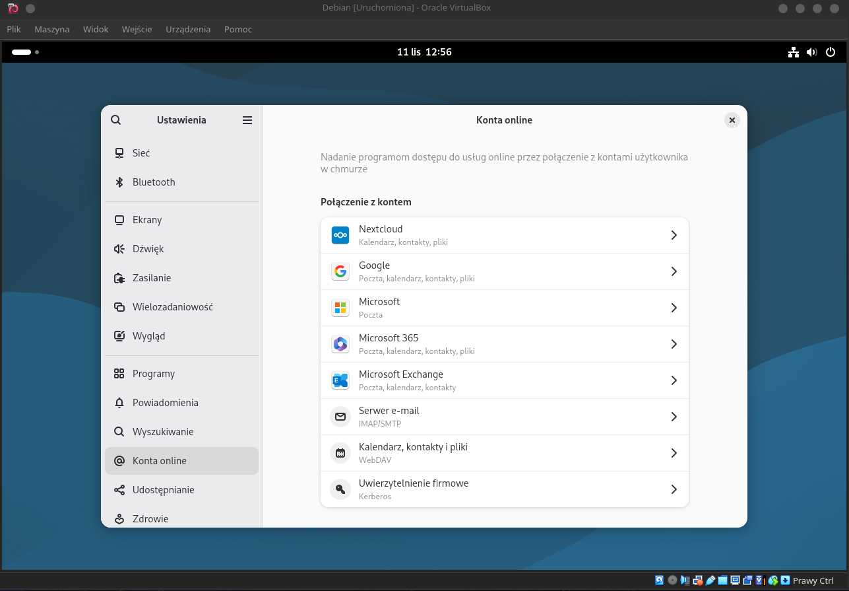This screenshot has width=849, height=591.
Task: Select Wygląd in the settings sidebar
Action: tap(181, 336)
